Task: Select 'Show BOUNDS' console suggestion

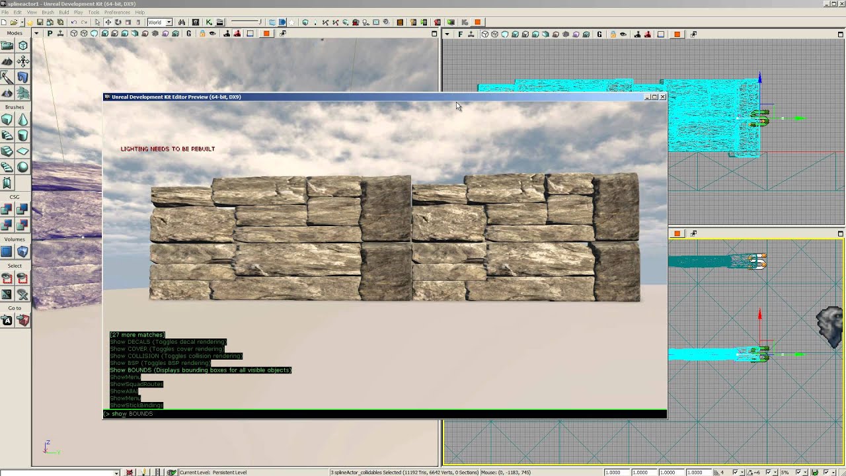Action: (200, 370)
